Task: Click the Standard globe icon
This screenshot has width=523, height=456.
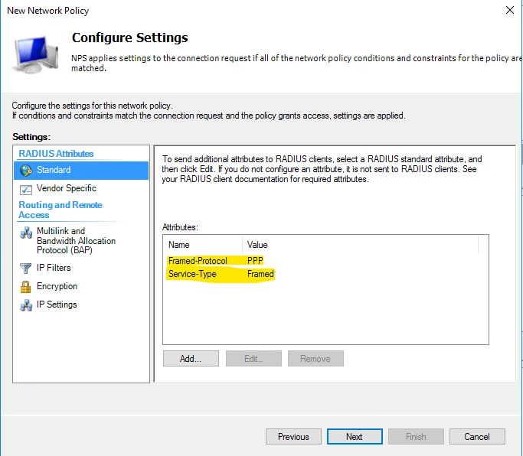Action: [26, 171]
